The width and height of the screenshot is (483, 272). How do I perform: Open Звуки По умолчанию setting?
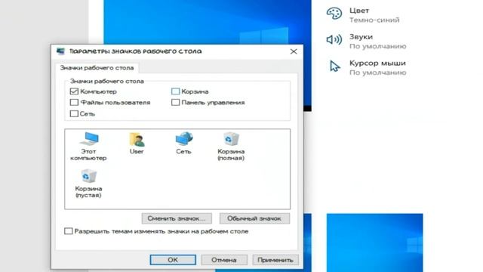(367, 41)
